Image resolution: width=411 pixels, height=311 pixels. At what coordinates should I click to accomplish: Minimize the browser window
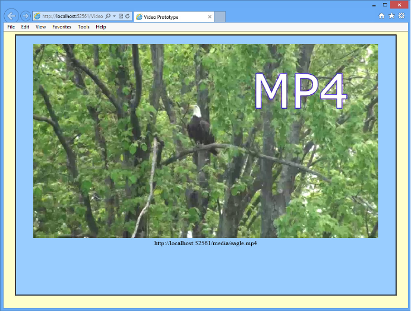coord(374,5)
